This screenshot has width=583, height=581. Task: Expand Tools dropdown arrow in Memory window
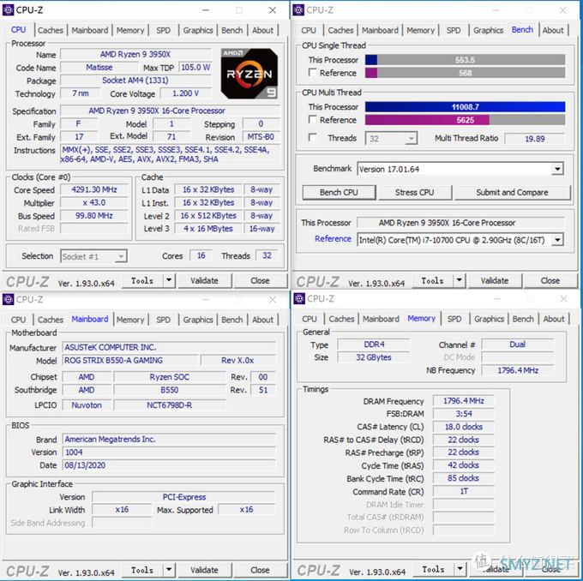(460, 569)
